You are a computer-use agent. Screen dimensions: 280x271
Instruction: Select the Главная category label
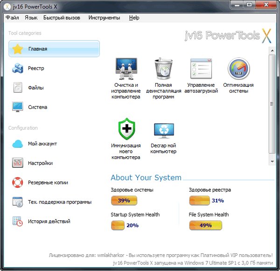click(38, 49)
